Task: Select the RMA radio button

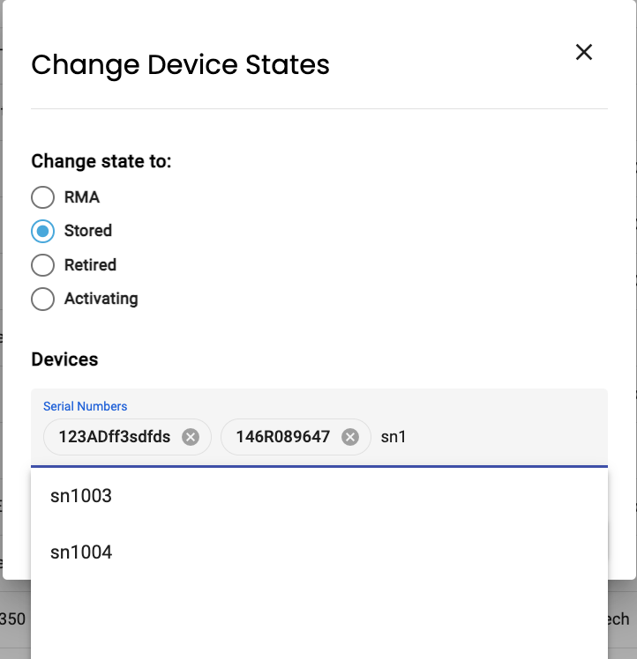Action: [42, 197]
